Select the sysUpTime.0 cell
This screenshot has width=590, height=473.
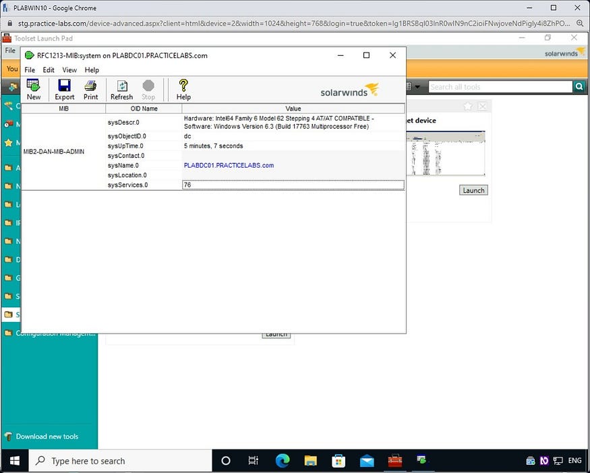(144, 146)
